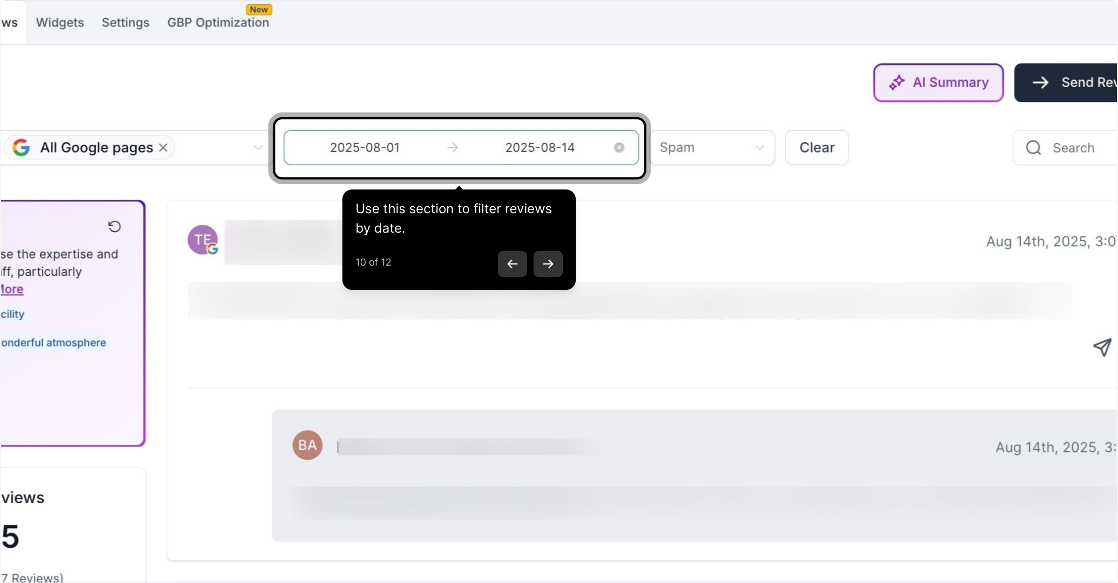Click the send reply paper plane icon
The image size is (1118, 583).
(1102, 347)
